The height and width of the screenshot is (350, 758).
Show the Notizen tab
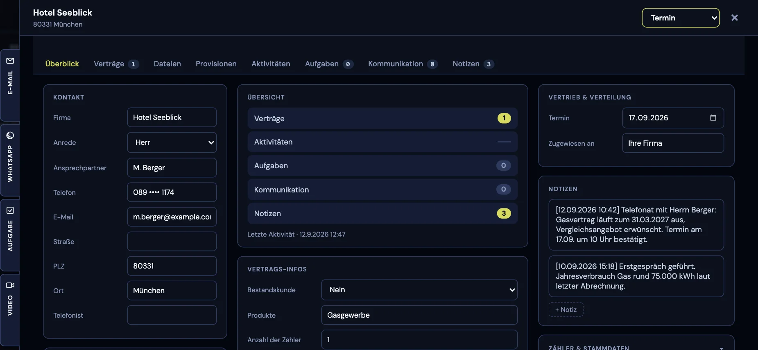pyautogui.click(x=473, y=64)
